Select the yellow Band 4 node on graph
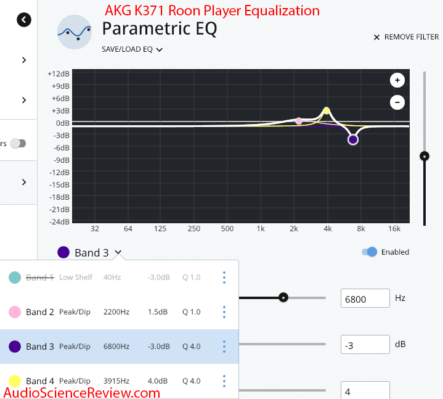The image size is (443, 399). click(327, 110)
